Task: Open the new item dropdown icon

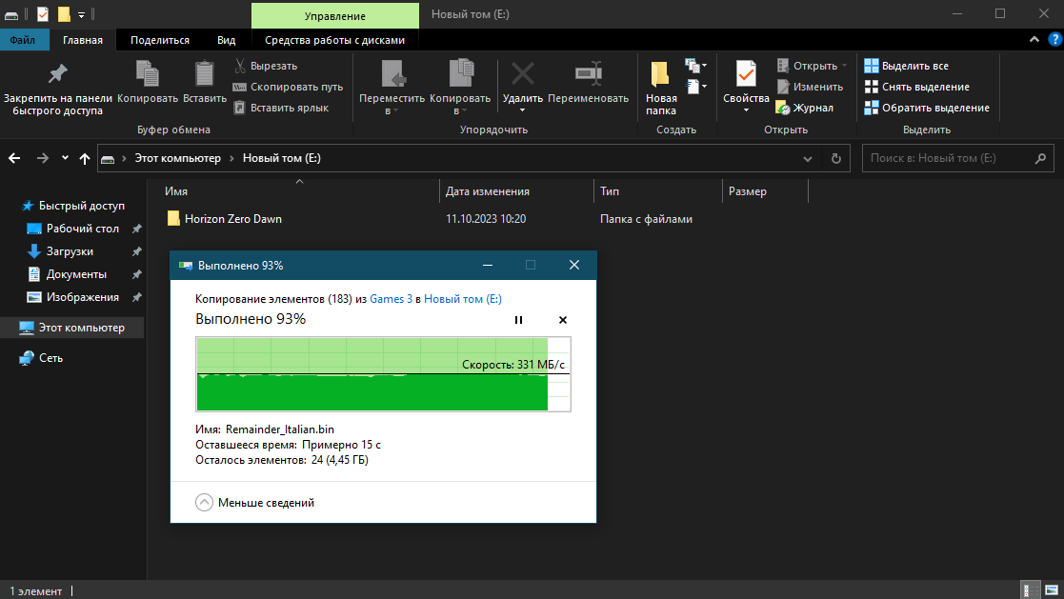Action: (x=696, y=66)
